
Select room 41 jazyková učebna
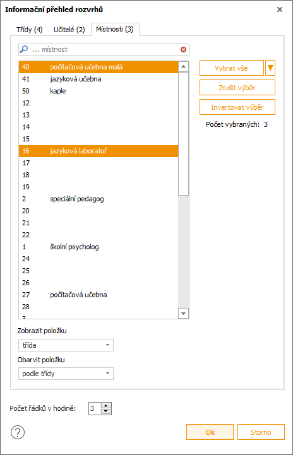click(99, 79)
